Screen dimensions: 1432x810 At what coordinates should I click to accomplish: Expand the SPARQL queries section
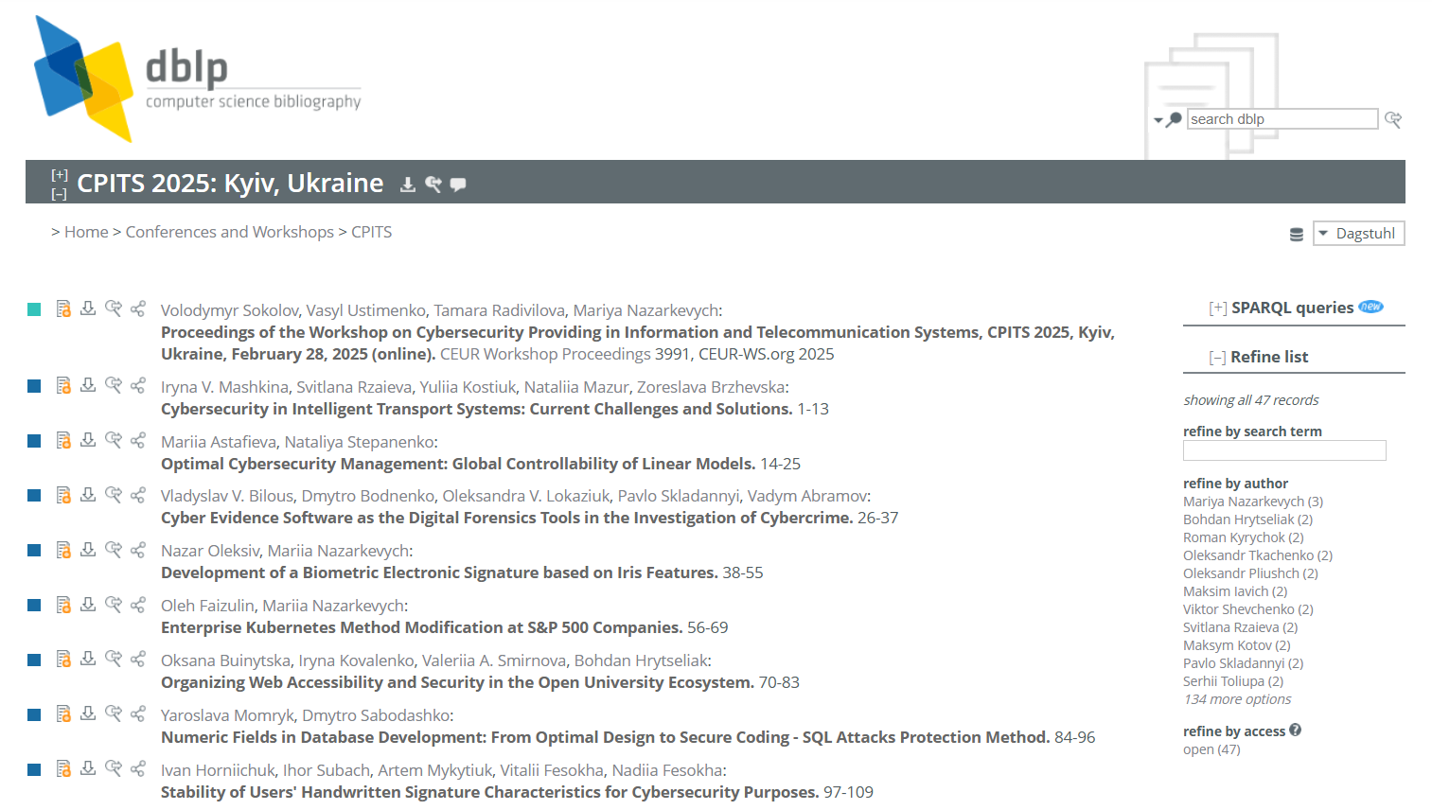[x=1217, y=308]
